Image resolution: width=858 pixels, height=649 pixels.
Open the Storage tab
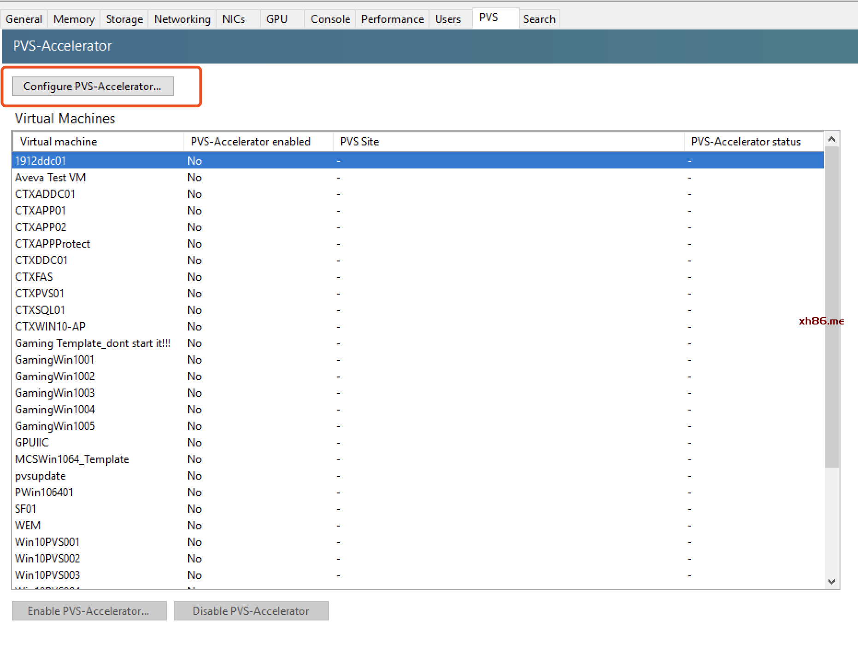[124, 19]
